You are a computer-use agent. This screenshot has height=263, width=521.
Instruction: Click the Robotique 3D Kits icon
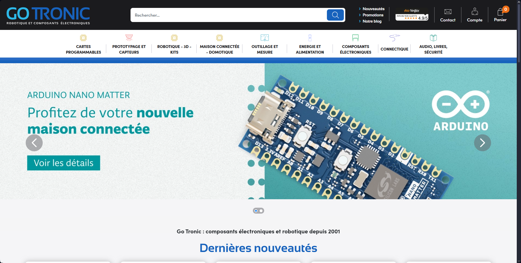pyautogui.click(x=174, y=38)
